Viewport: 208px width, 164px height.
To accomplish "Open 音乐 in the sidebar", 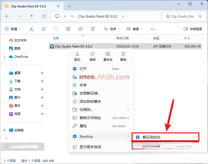I will pos(15,106).
